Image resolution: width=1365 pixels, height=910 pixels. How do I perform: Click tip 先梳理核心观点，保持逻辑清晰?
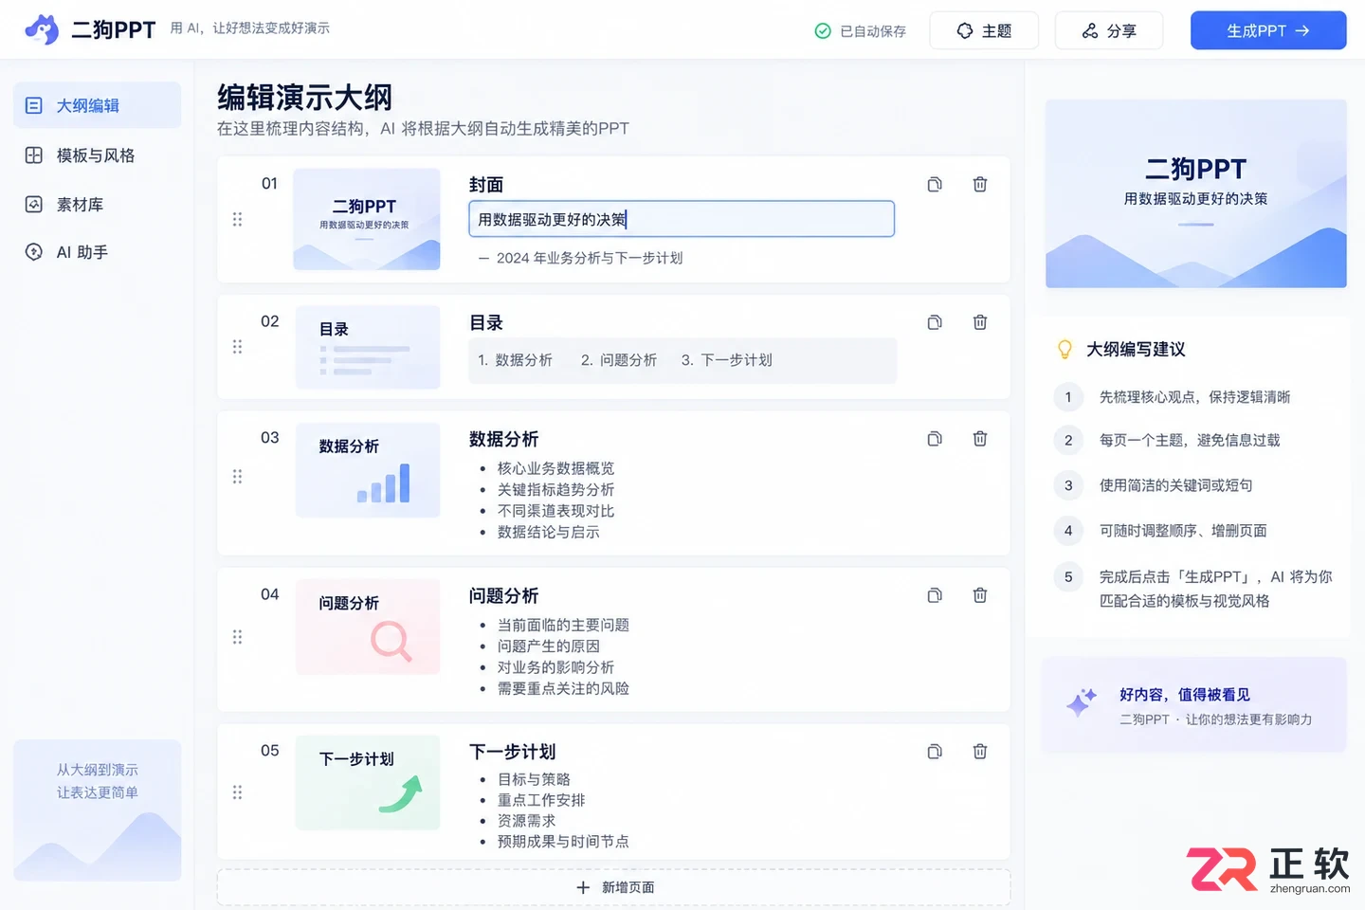tap(1194, 397)
